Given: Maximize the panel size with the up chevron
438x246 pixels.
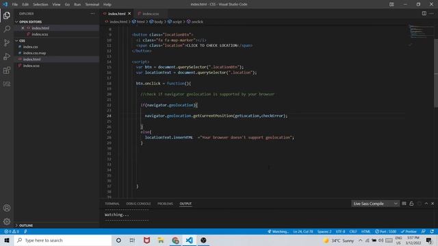Looking at the screenshot, I should coord(426,204).
